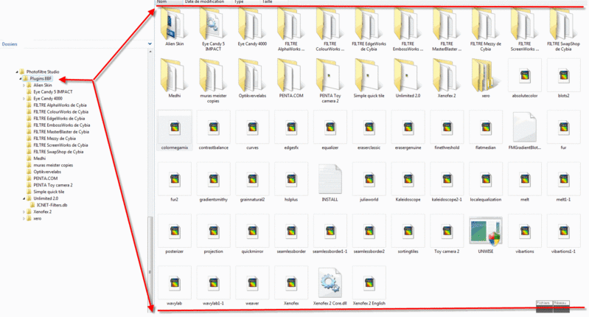Select the weaver plugin file

[252, 283]
